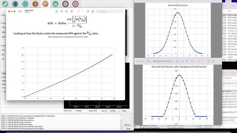Open the Ekos Capture camera tab
This screenshot has height=133, width=237.
(x=35, y=4)
